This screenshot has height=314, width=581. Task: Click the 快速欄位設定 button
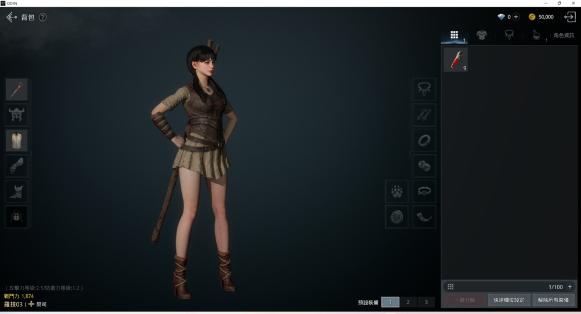[509, 300]
